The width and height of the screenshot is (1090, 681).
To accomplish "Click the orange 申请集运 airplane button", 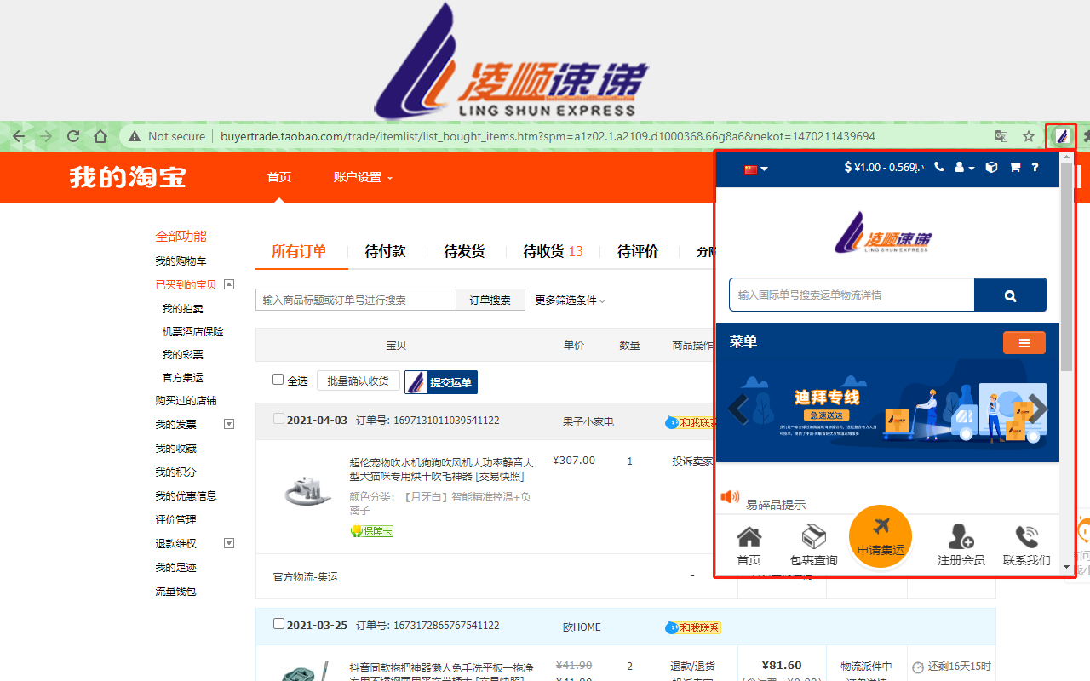I will (x=881, y=536).
